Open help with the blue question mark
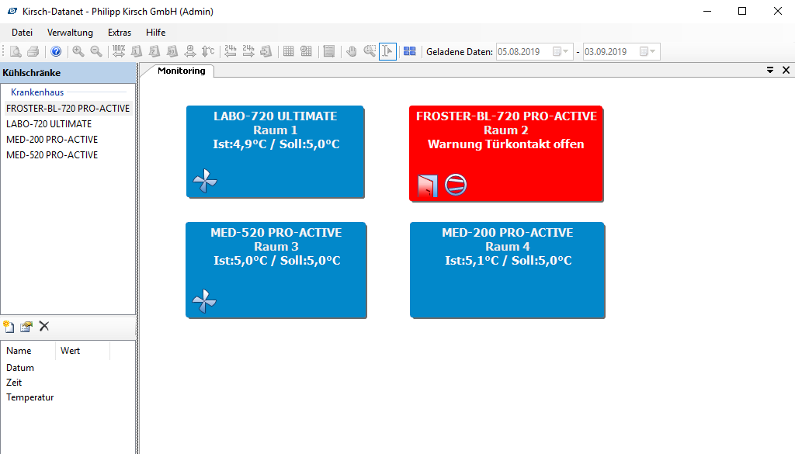 point(56,51)
